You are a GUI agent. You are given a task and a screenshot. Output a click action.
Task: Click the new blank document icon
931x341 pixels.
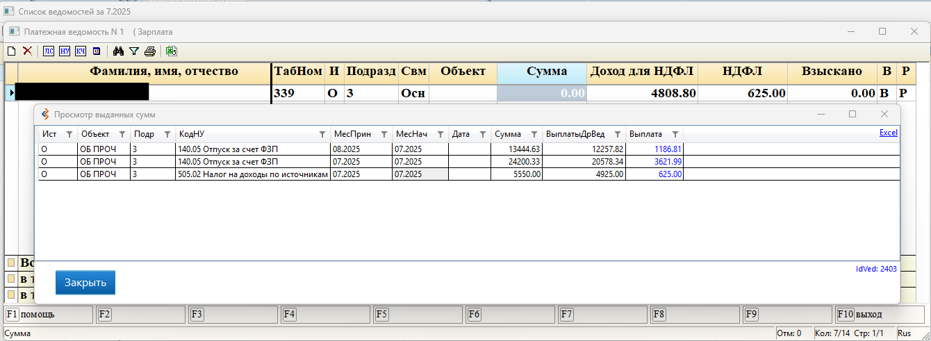click(x=11, y=51)
